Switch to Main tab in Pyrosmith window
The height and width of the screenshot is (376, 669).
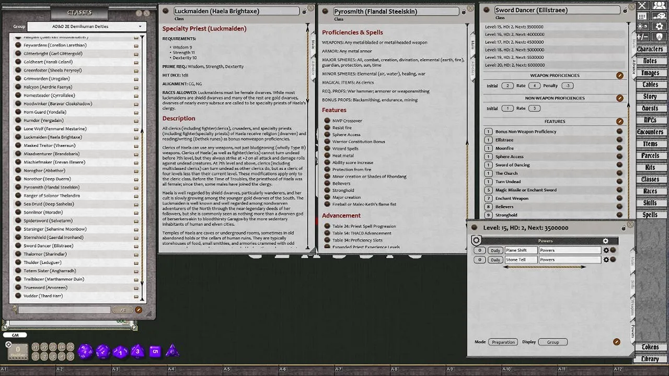(472, 45)
